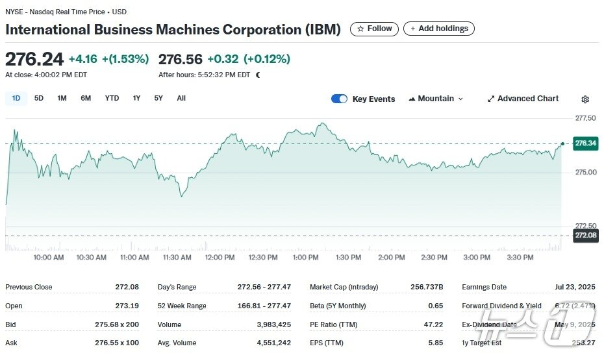Viewport: 604px width, 355px height.
Task: Toggle the Key Events switch
Action: coord(339,99)
